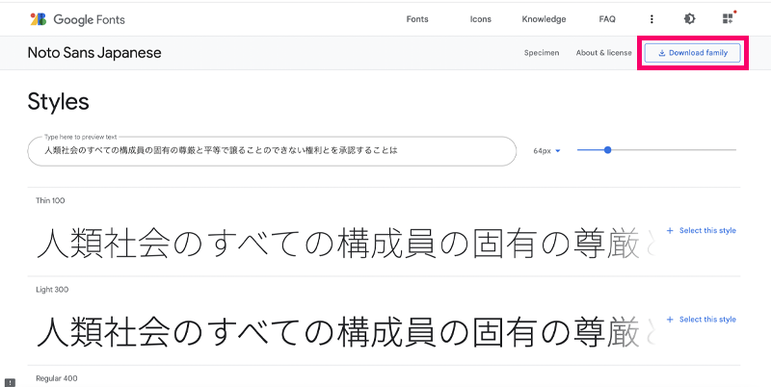Switch to the About & license tab
The height and width of the screenshot is (387, 771).
click(x=603, y=53)
